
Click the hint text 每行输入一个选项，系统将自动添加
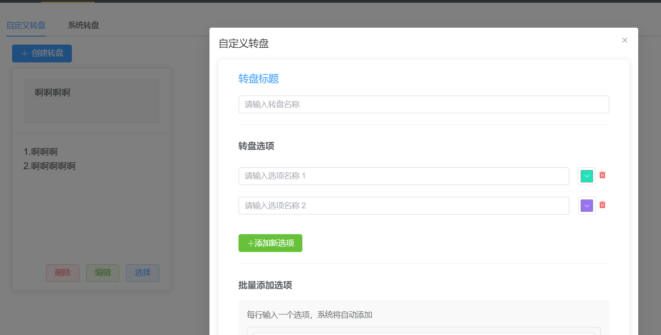(310, 315)
